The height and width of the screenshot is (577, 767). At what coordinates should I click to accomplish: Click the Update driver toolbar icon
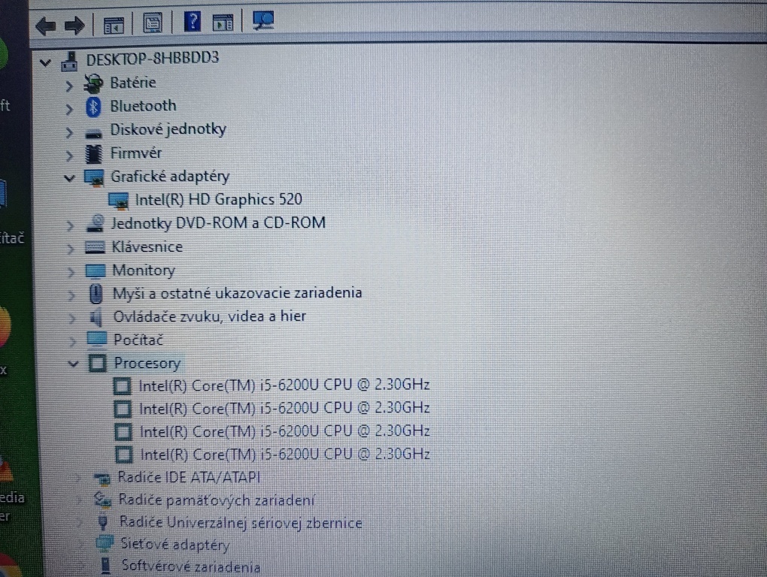221,23
